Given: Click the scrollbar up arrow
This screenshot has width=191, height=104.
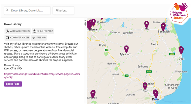Looking at the screenshot, I should pos(85,20).
